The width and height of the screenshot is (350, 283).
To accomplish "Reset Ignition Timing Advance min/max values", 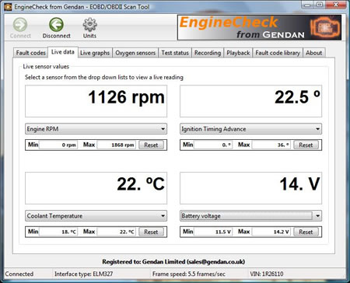I will coord(306,145).
